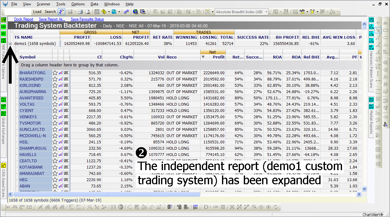Open the Global Exchanges side tab
Image resolution: width=390 pixels, height=217 pixels.
point(3,131)
